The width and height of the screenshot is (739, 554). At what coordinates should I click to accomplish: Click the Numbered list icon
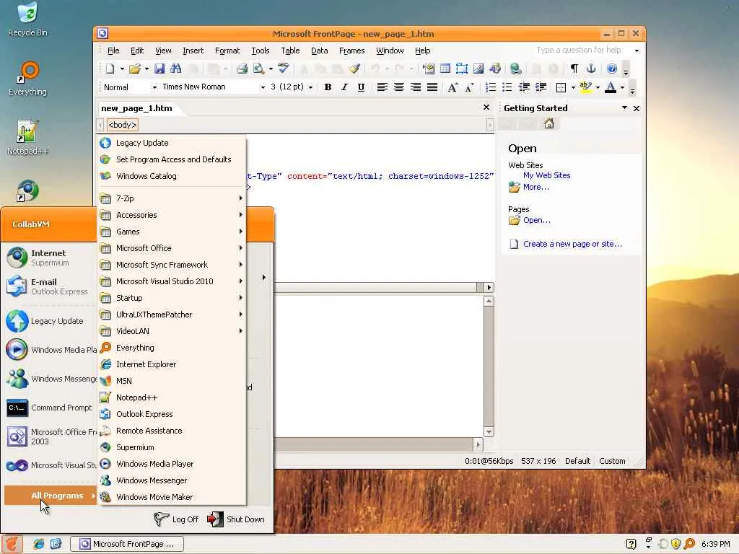(x=490, y=87)
